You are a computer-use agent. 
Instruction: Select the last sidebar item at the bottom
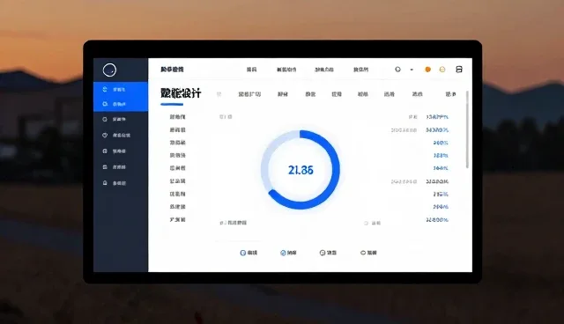click(x=114, y=183)
